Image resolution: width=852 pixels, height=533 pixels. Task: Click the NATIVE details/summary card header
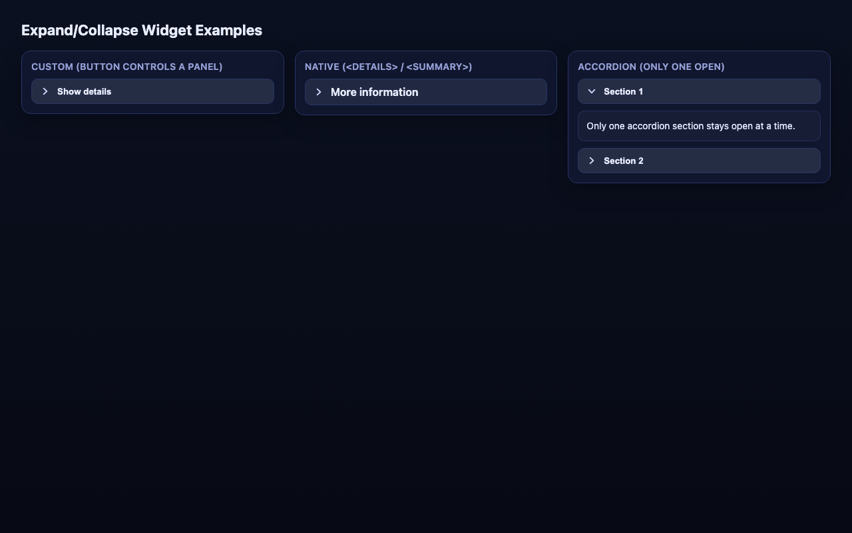pyautogui.click(x=388, y=67)
